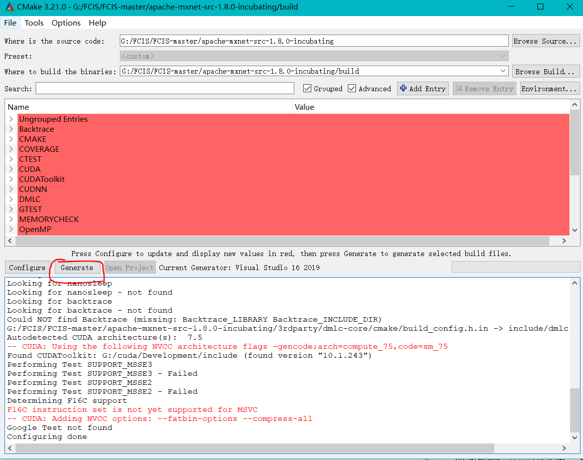Open the build binaries path dropdown

click(x=503, y=71)
